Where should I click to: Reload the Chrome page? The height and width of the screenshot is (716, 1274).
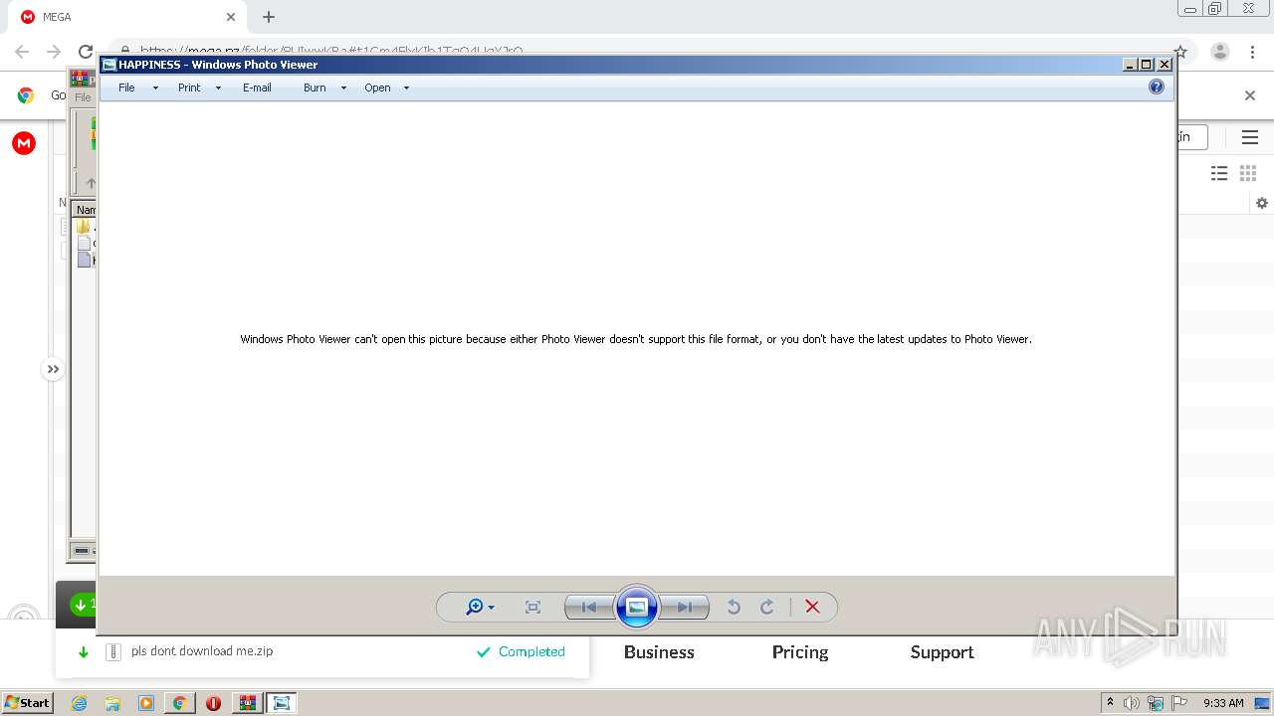86,52
